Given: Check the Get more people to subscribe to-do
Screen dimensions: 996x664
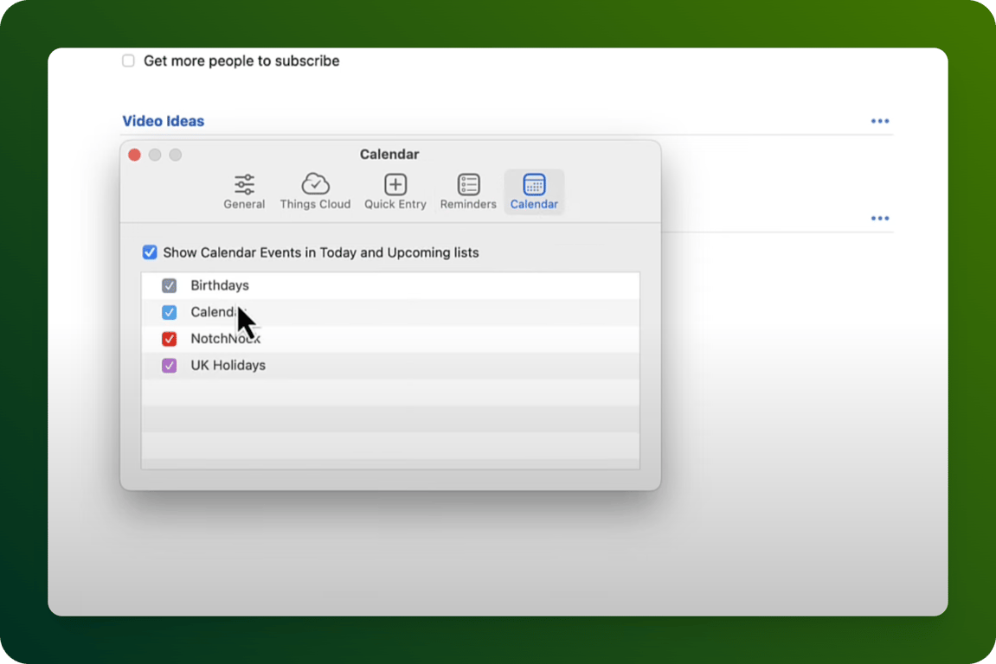Looking at the screenshot, I should [128, 61].
